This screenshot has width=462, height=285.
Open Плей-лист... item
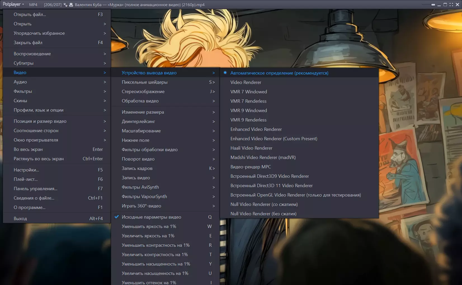57,179
